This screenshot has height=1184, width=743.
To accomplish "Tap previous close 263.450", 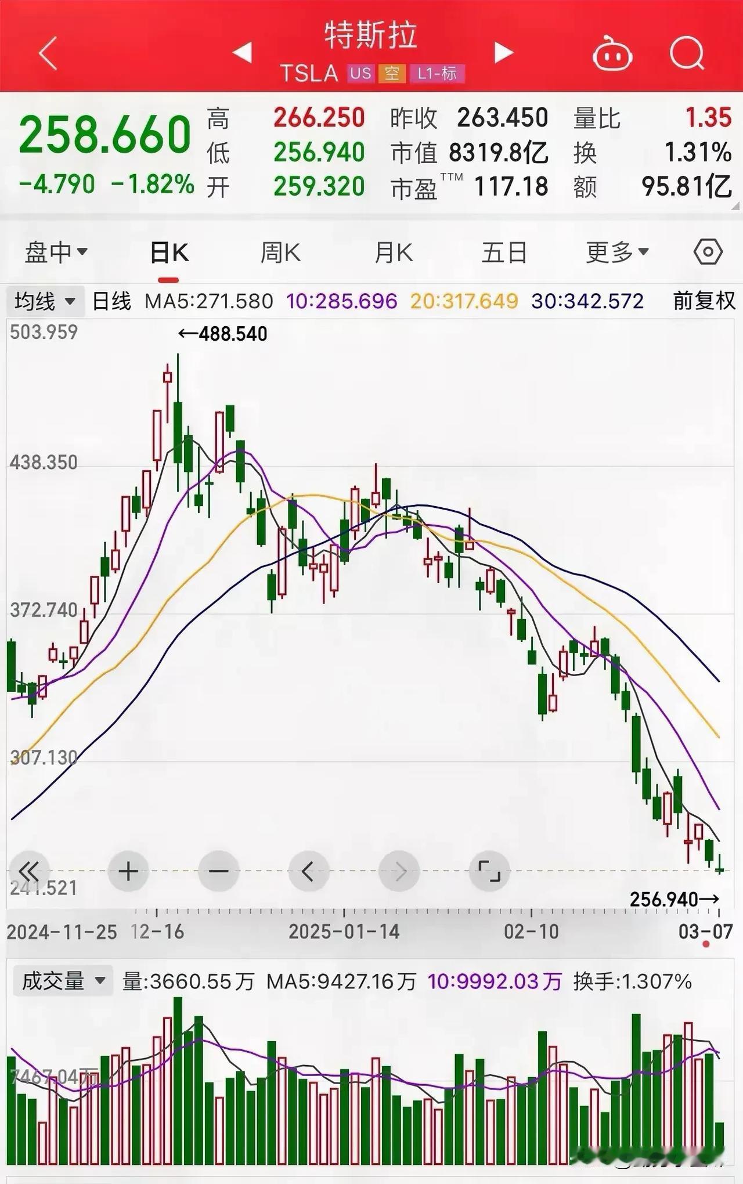I will pos(502,118).
